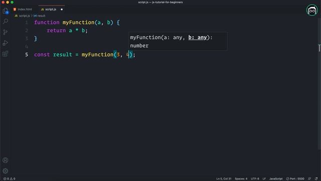Click the highlighted b: any parameter hint
321x181 pixels.
click(198, 38)
